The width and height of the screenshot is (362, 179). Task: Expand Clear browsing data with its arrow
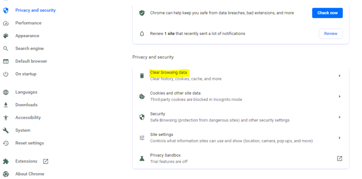(x=340, y=76)
